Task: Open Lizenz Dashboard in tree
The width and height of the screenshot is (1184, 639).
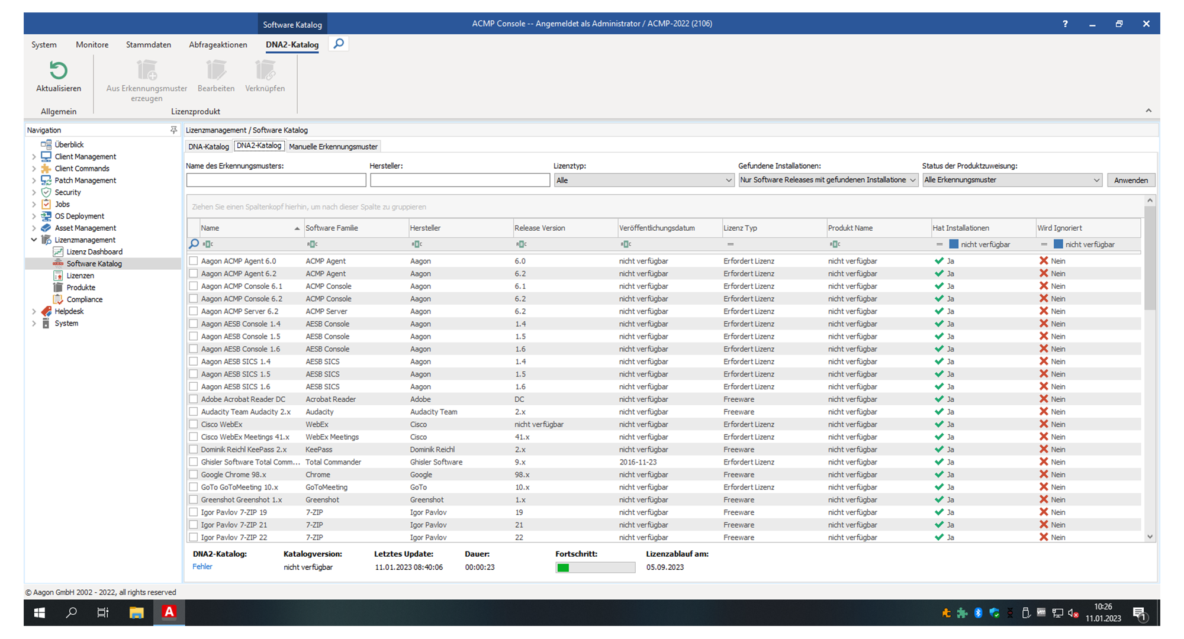Action: (x=94, y=251)
